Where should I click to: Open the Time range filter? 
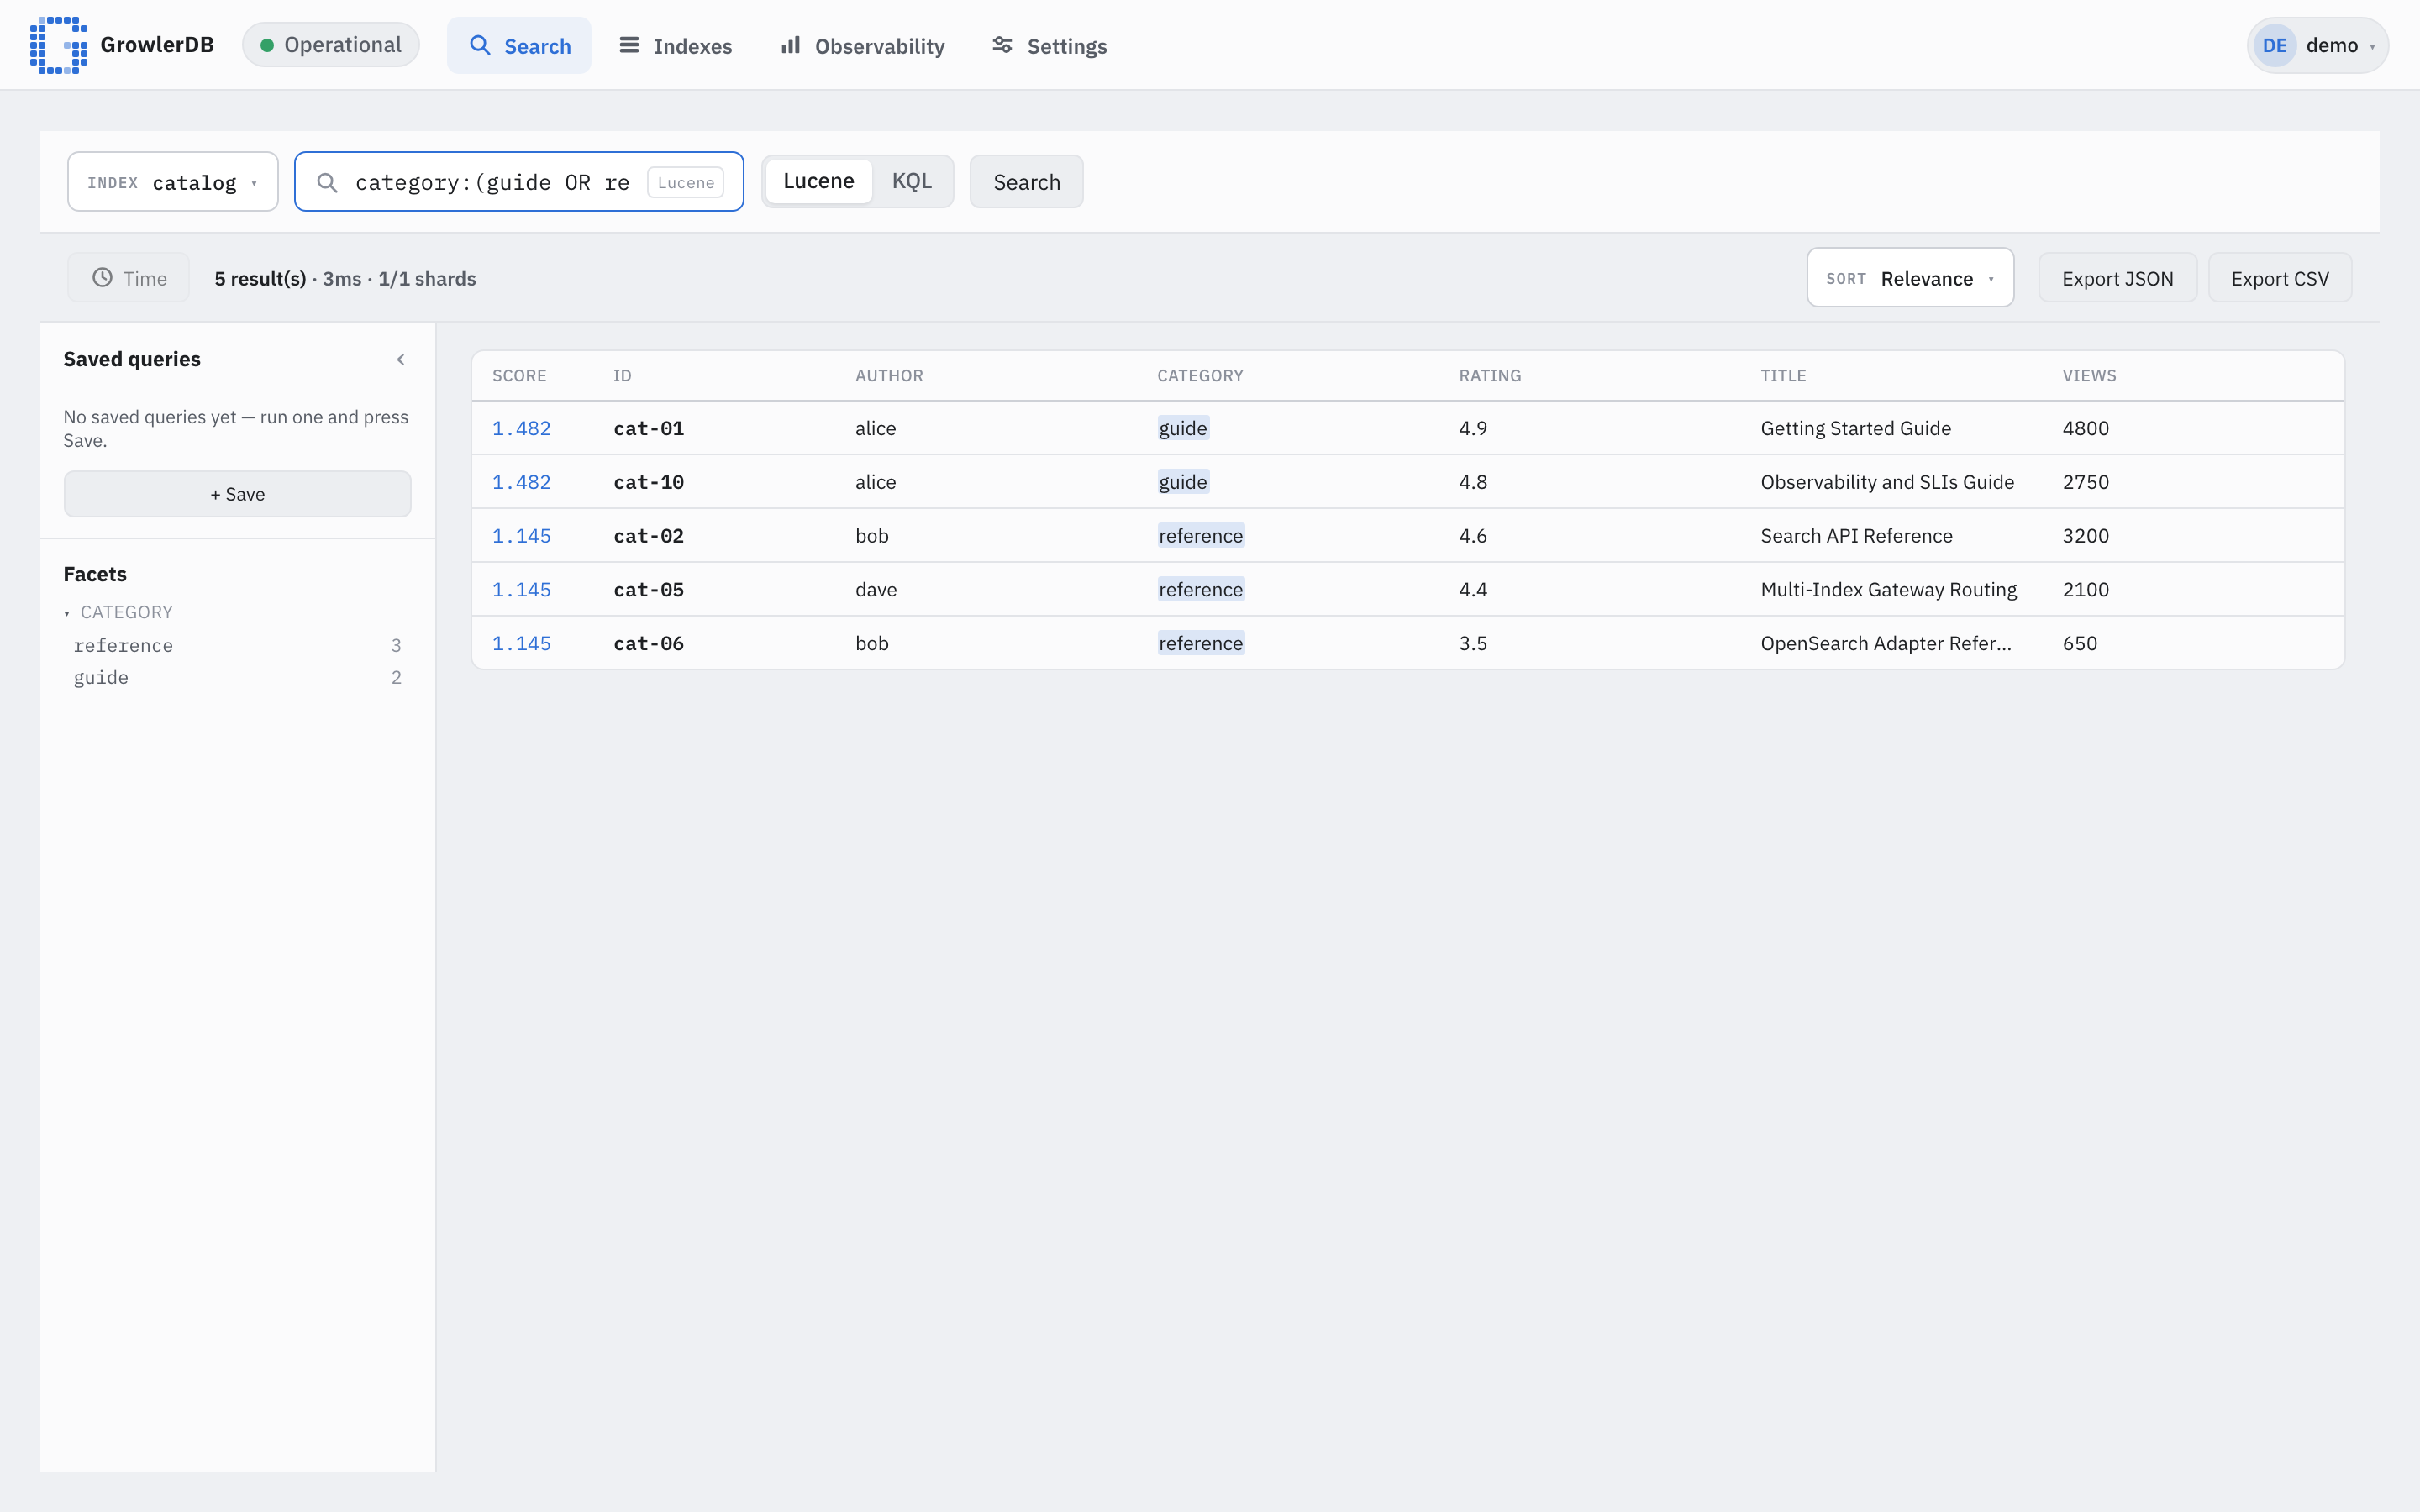pos(129,278)
